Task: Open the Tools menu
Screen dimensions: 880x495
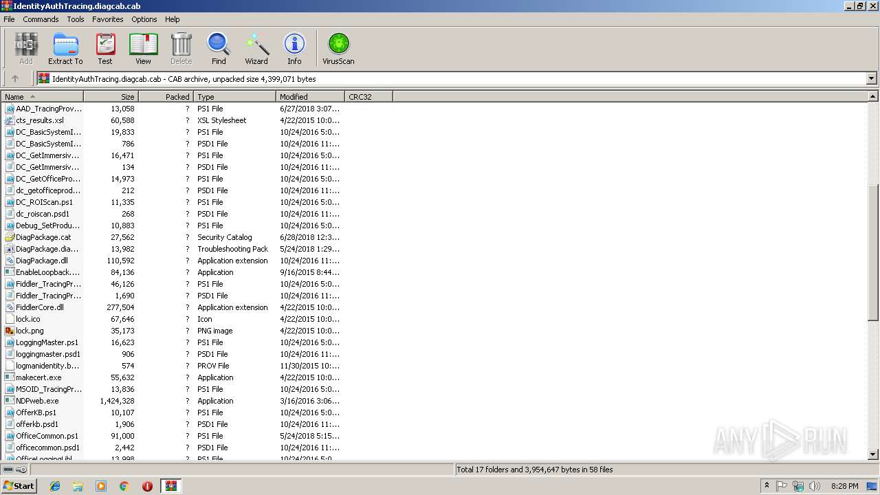Action: 76,19
